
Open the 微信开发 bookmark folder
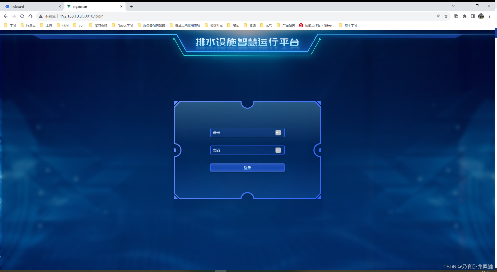[x=214, y=25]
